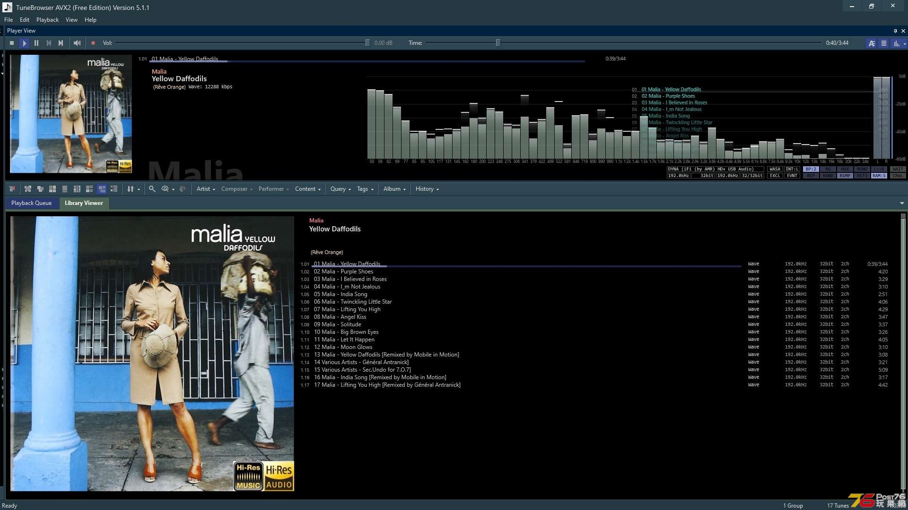Screen dimensions: 908x510
Task: Skip to the previous track
Action: click(49, 43)
